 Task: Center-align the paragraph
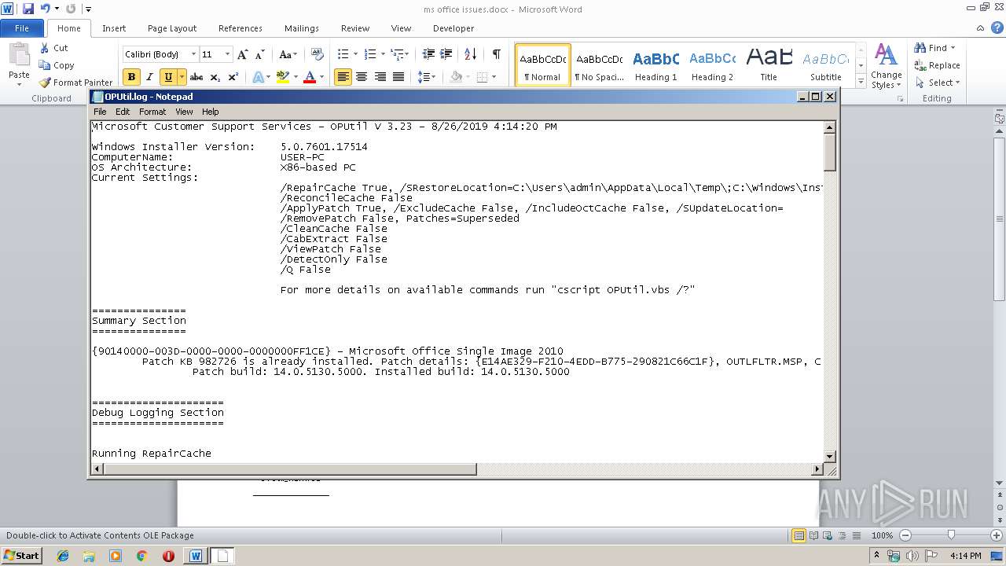pyautogui.click(x=362, y=77)
